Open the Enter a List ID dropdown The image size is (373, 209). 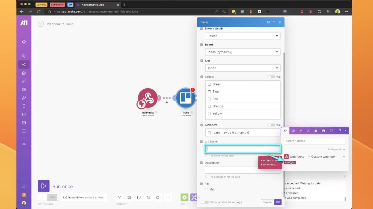coord(243,36)
